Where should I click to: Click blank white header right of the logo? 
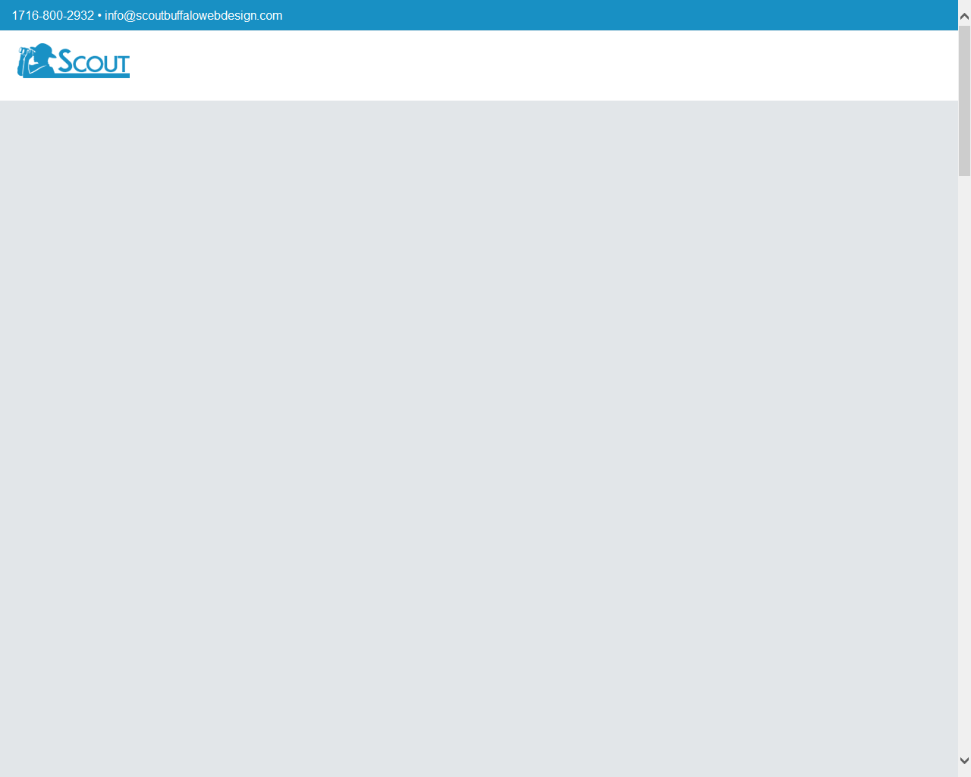[531, 65]
